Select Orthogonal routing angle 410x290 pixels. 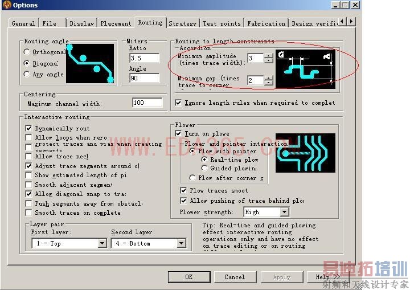click(27, 52)
